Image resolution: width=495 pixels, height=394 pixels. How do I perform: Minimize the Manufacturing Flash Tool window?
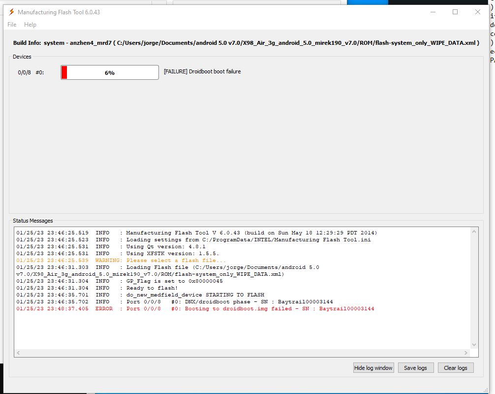pyautogui.click(x=433, y=12)
